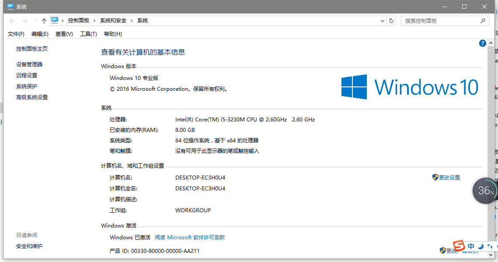Toggle night mode via the moon icon
498x262 pixels.
click(481, 247)
